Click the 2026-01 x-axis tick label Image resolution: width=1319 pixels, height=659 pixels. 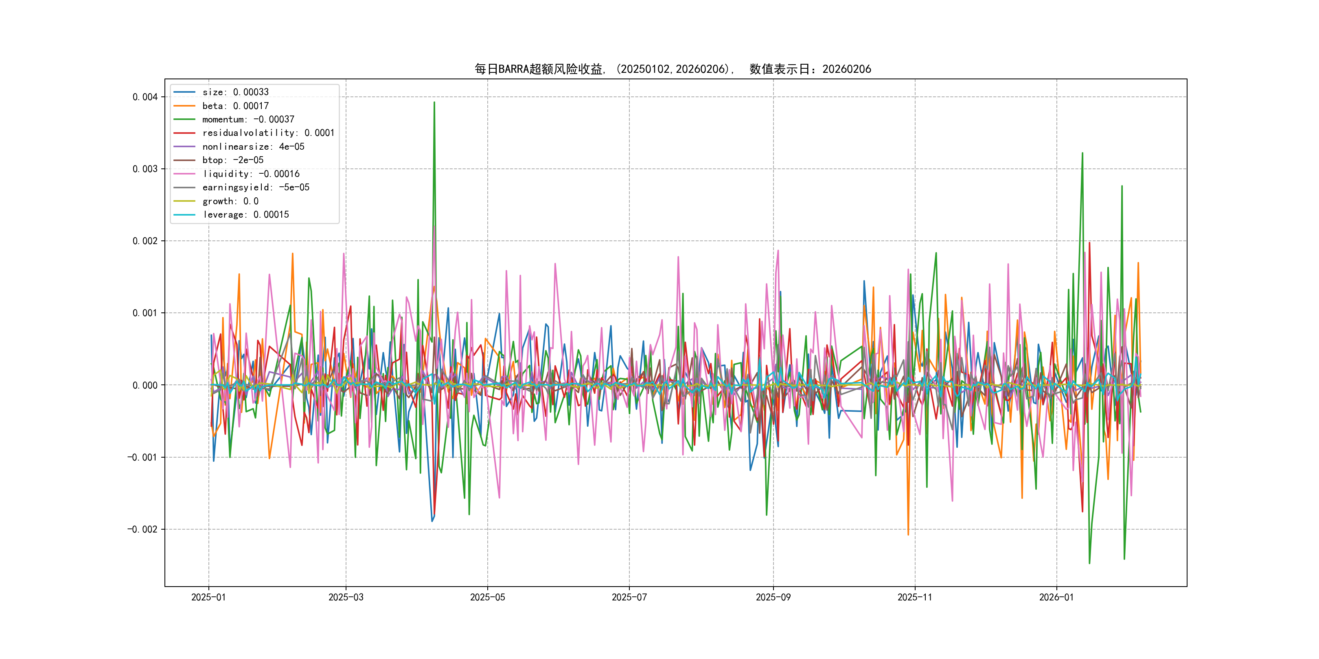tap(1056, 597)
